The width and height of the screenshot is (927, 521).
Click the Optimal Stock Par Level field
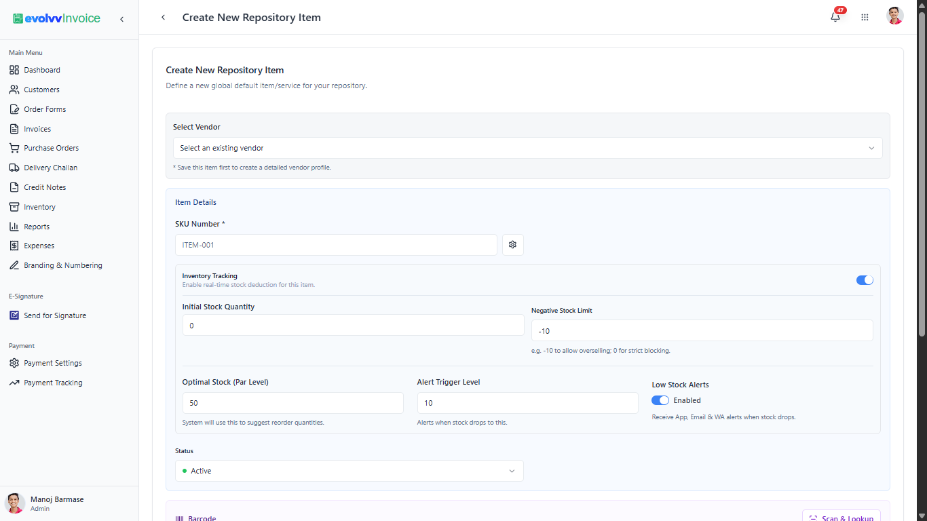click(292, 403)
